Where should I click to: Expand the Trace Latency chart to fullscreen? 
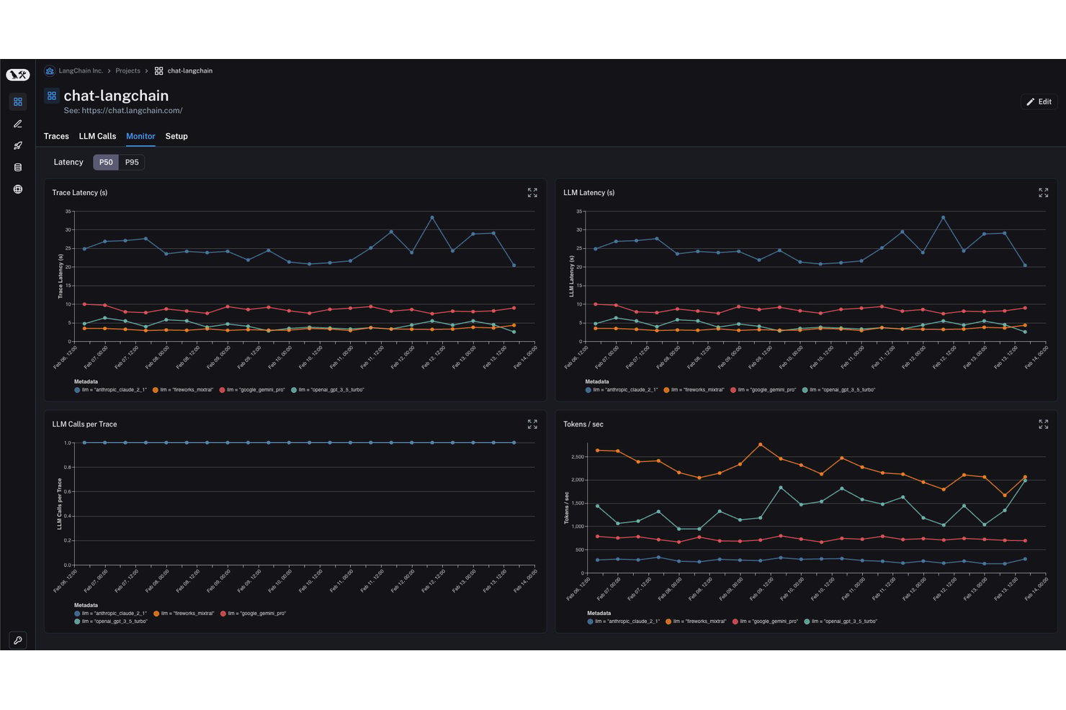pyautogui.click(x=532, y=193)
